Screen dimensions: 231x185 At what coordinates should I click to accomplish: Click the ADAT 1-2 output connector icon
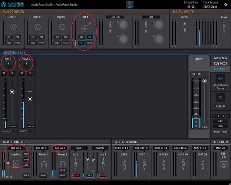tap(144, 164)
